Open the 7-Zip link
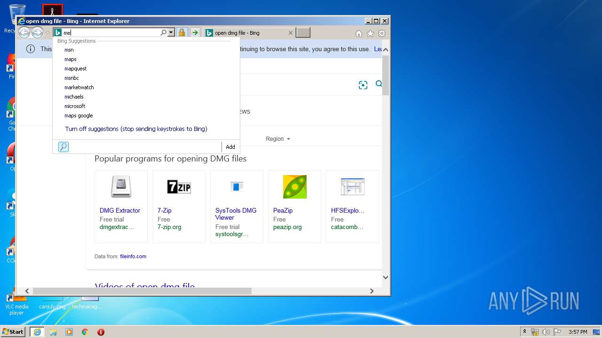 pyautogui.click(x=165, y=210)
